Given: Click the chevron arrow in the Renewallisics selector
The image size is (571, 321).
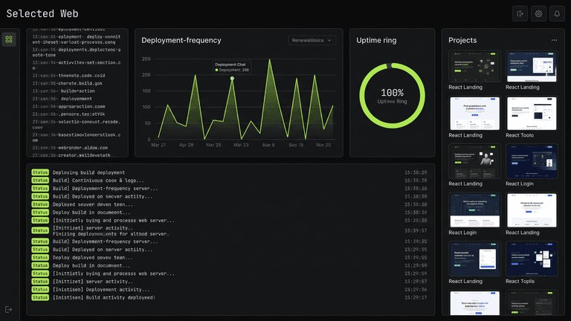Looking at the screenshot, I should tap(329, 40).
